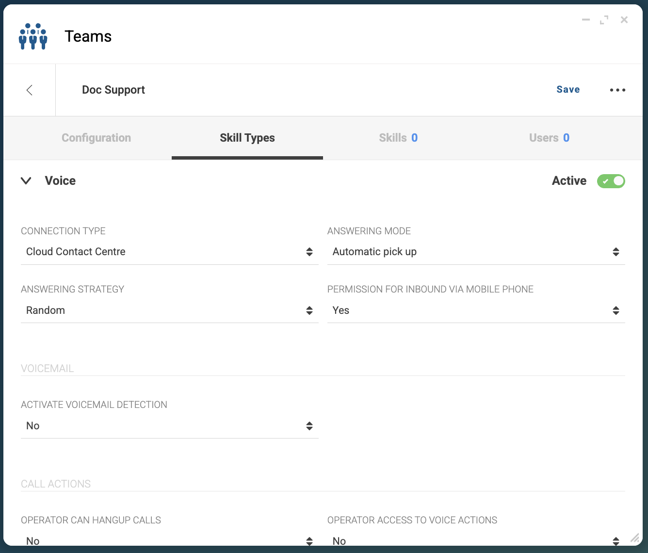648x553 pixels.
Task: Open the Answering Strategy dropdown
Action: tap(169, 310)
